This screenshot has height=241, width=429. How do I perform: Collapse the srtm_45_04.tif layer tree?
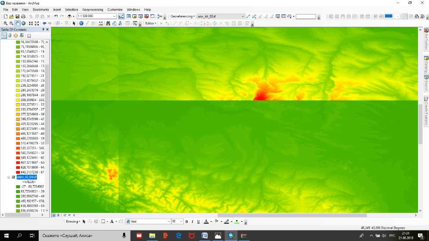pyautogui.click(x=9, y=177)
